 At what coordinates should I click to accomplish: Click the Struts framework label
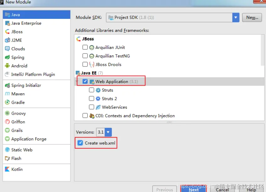tap(107, 90)
